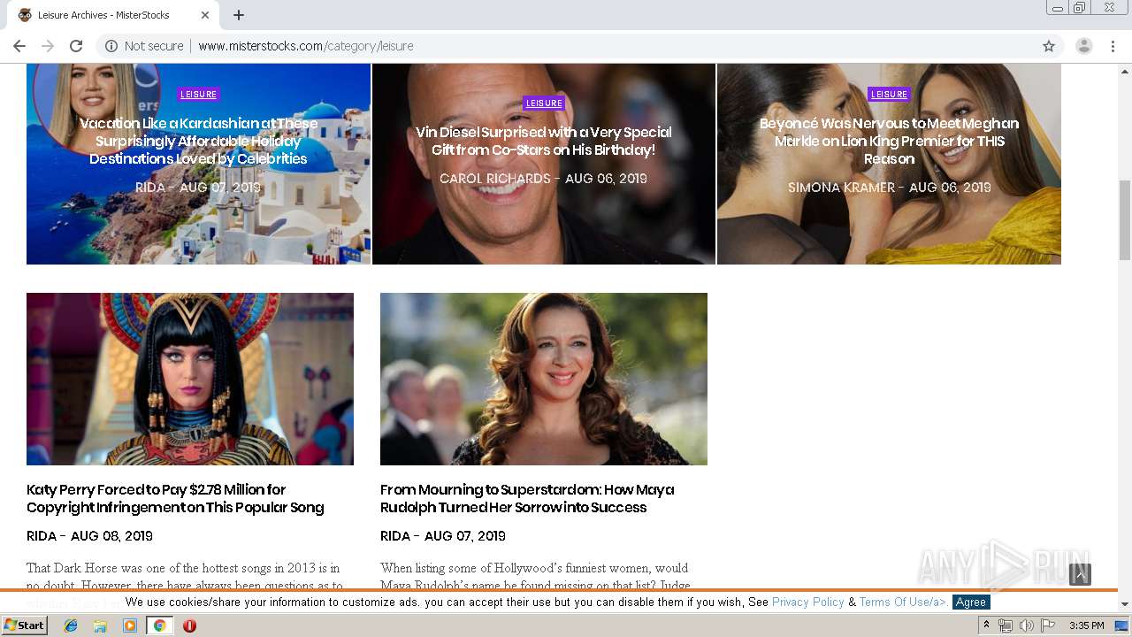Launch Internet Explorer from the taskbar
This screenshot has height=637, width=1132.
point(71,625)
